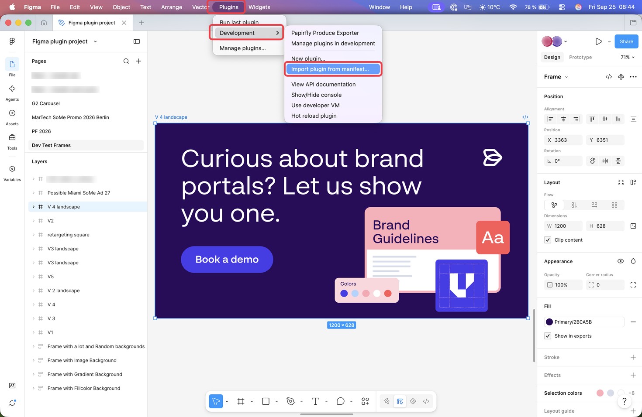Click the lavender selection color swatch
The image size is (642, 417).
pos(611,393)
